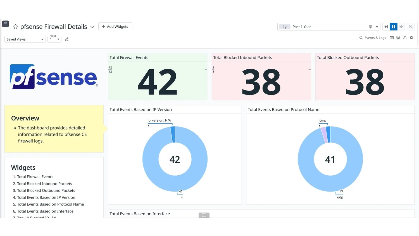Image resolution: width=419 pixels, height=236 pixels.
Task: Open the dashboard title chevron menu
Action: coord(92,27)
